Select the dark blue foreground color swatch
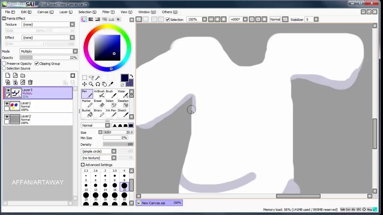Viewport: 383px width, 215px height. click(x=124, y=78)
